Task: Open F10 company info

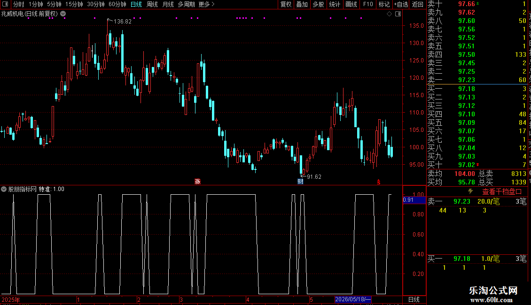Action: [368, 4]
